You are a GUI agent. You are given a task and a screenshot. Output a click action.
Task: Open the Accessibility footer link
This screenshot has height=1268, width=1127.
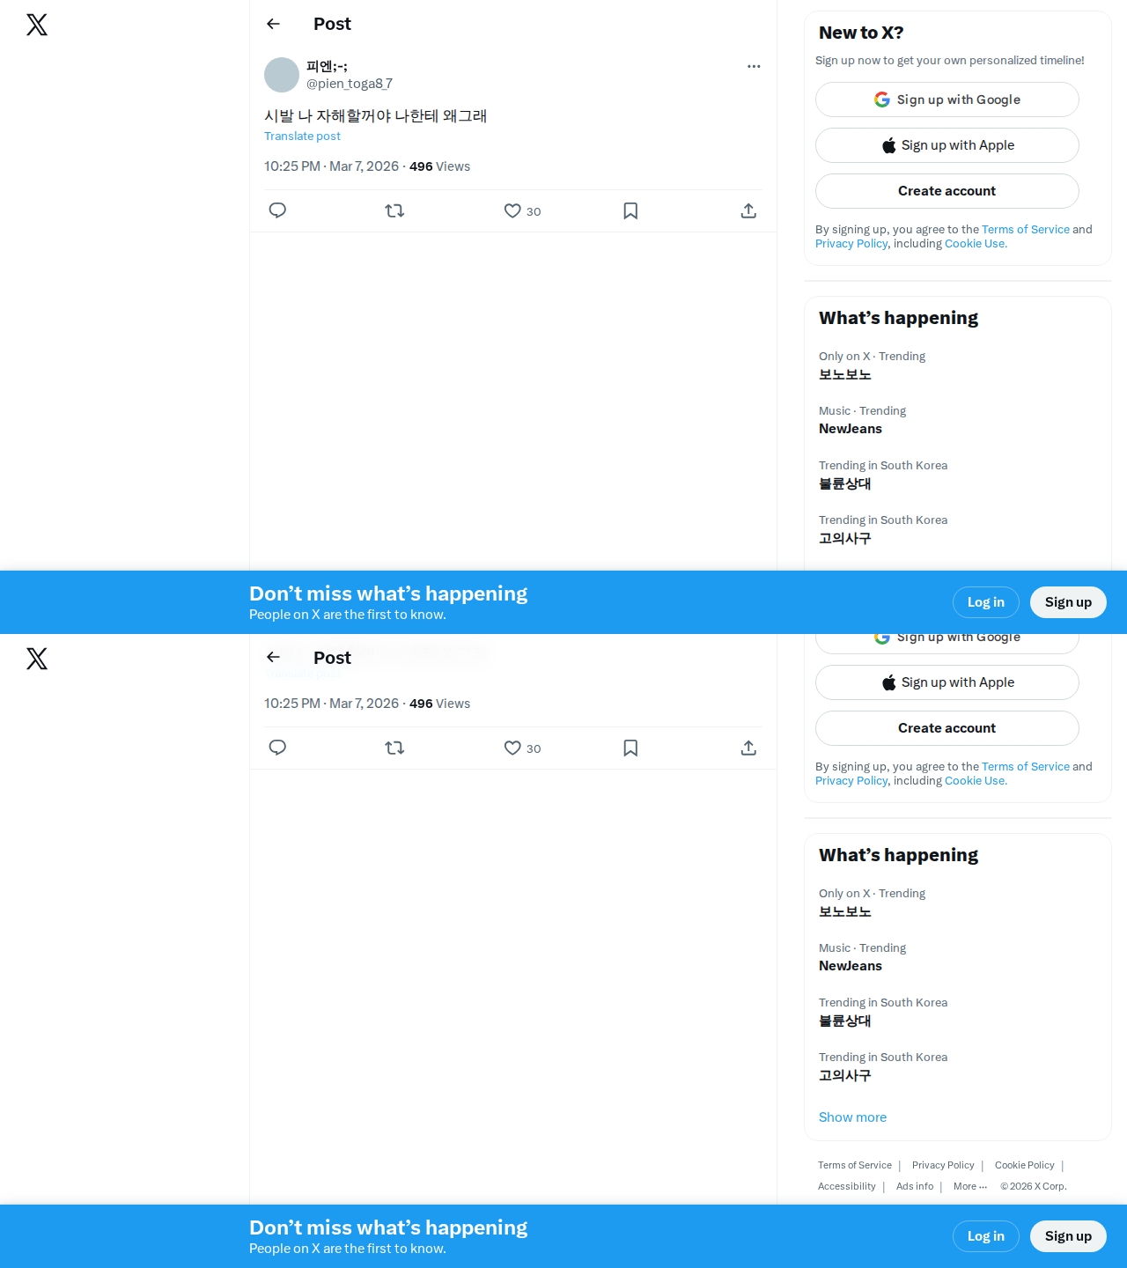846,1186
